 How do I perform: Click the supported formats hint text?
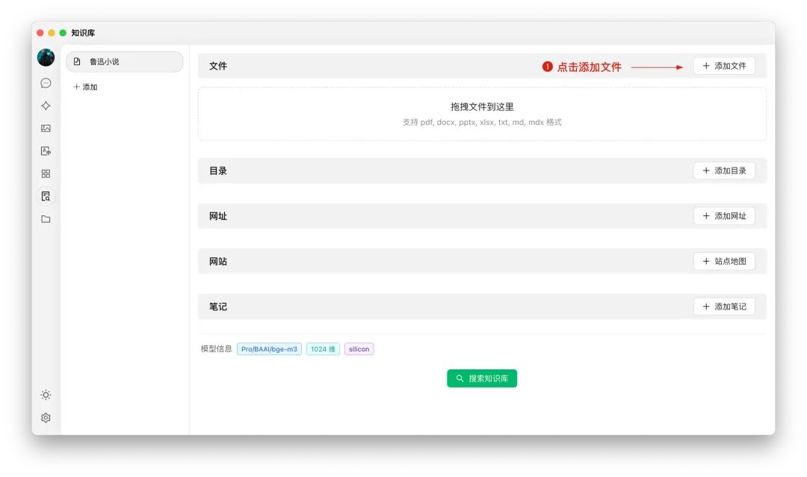[x=482, y=123]
